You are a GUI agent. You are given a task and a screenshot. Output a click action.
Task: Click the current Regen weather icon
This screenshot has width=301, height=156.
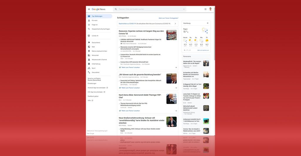tap(205, 30)
